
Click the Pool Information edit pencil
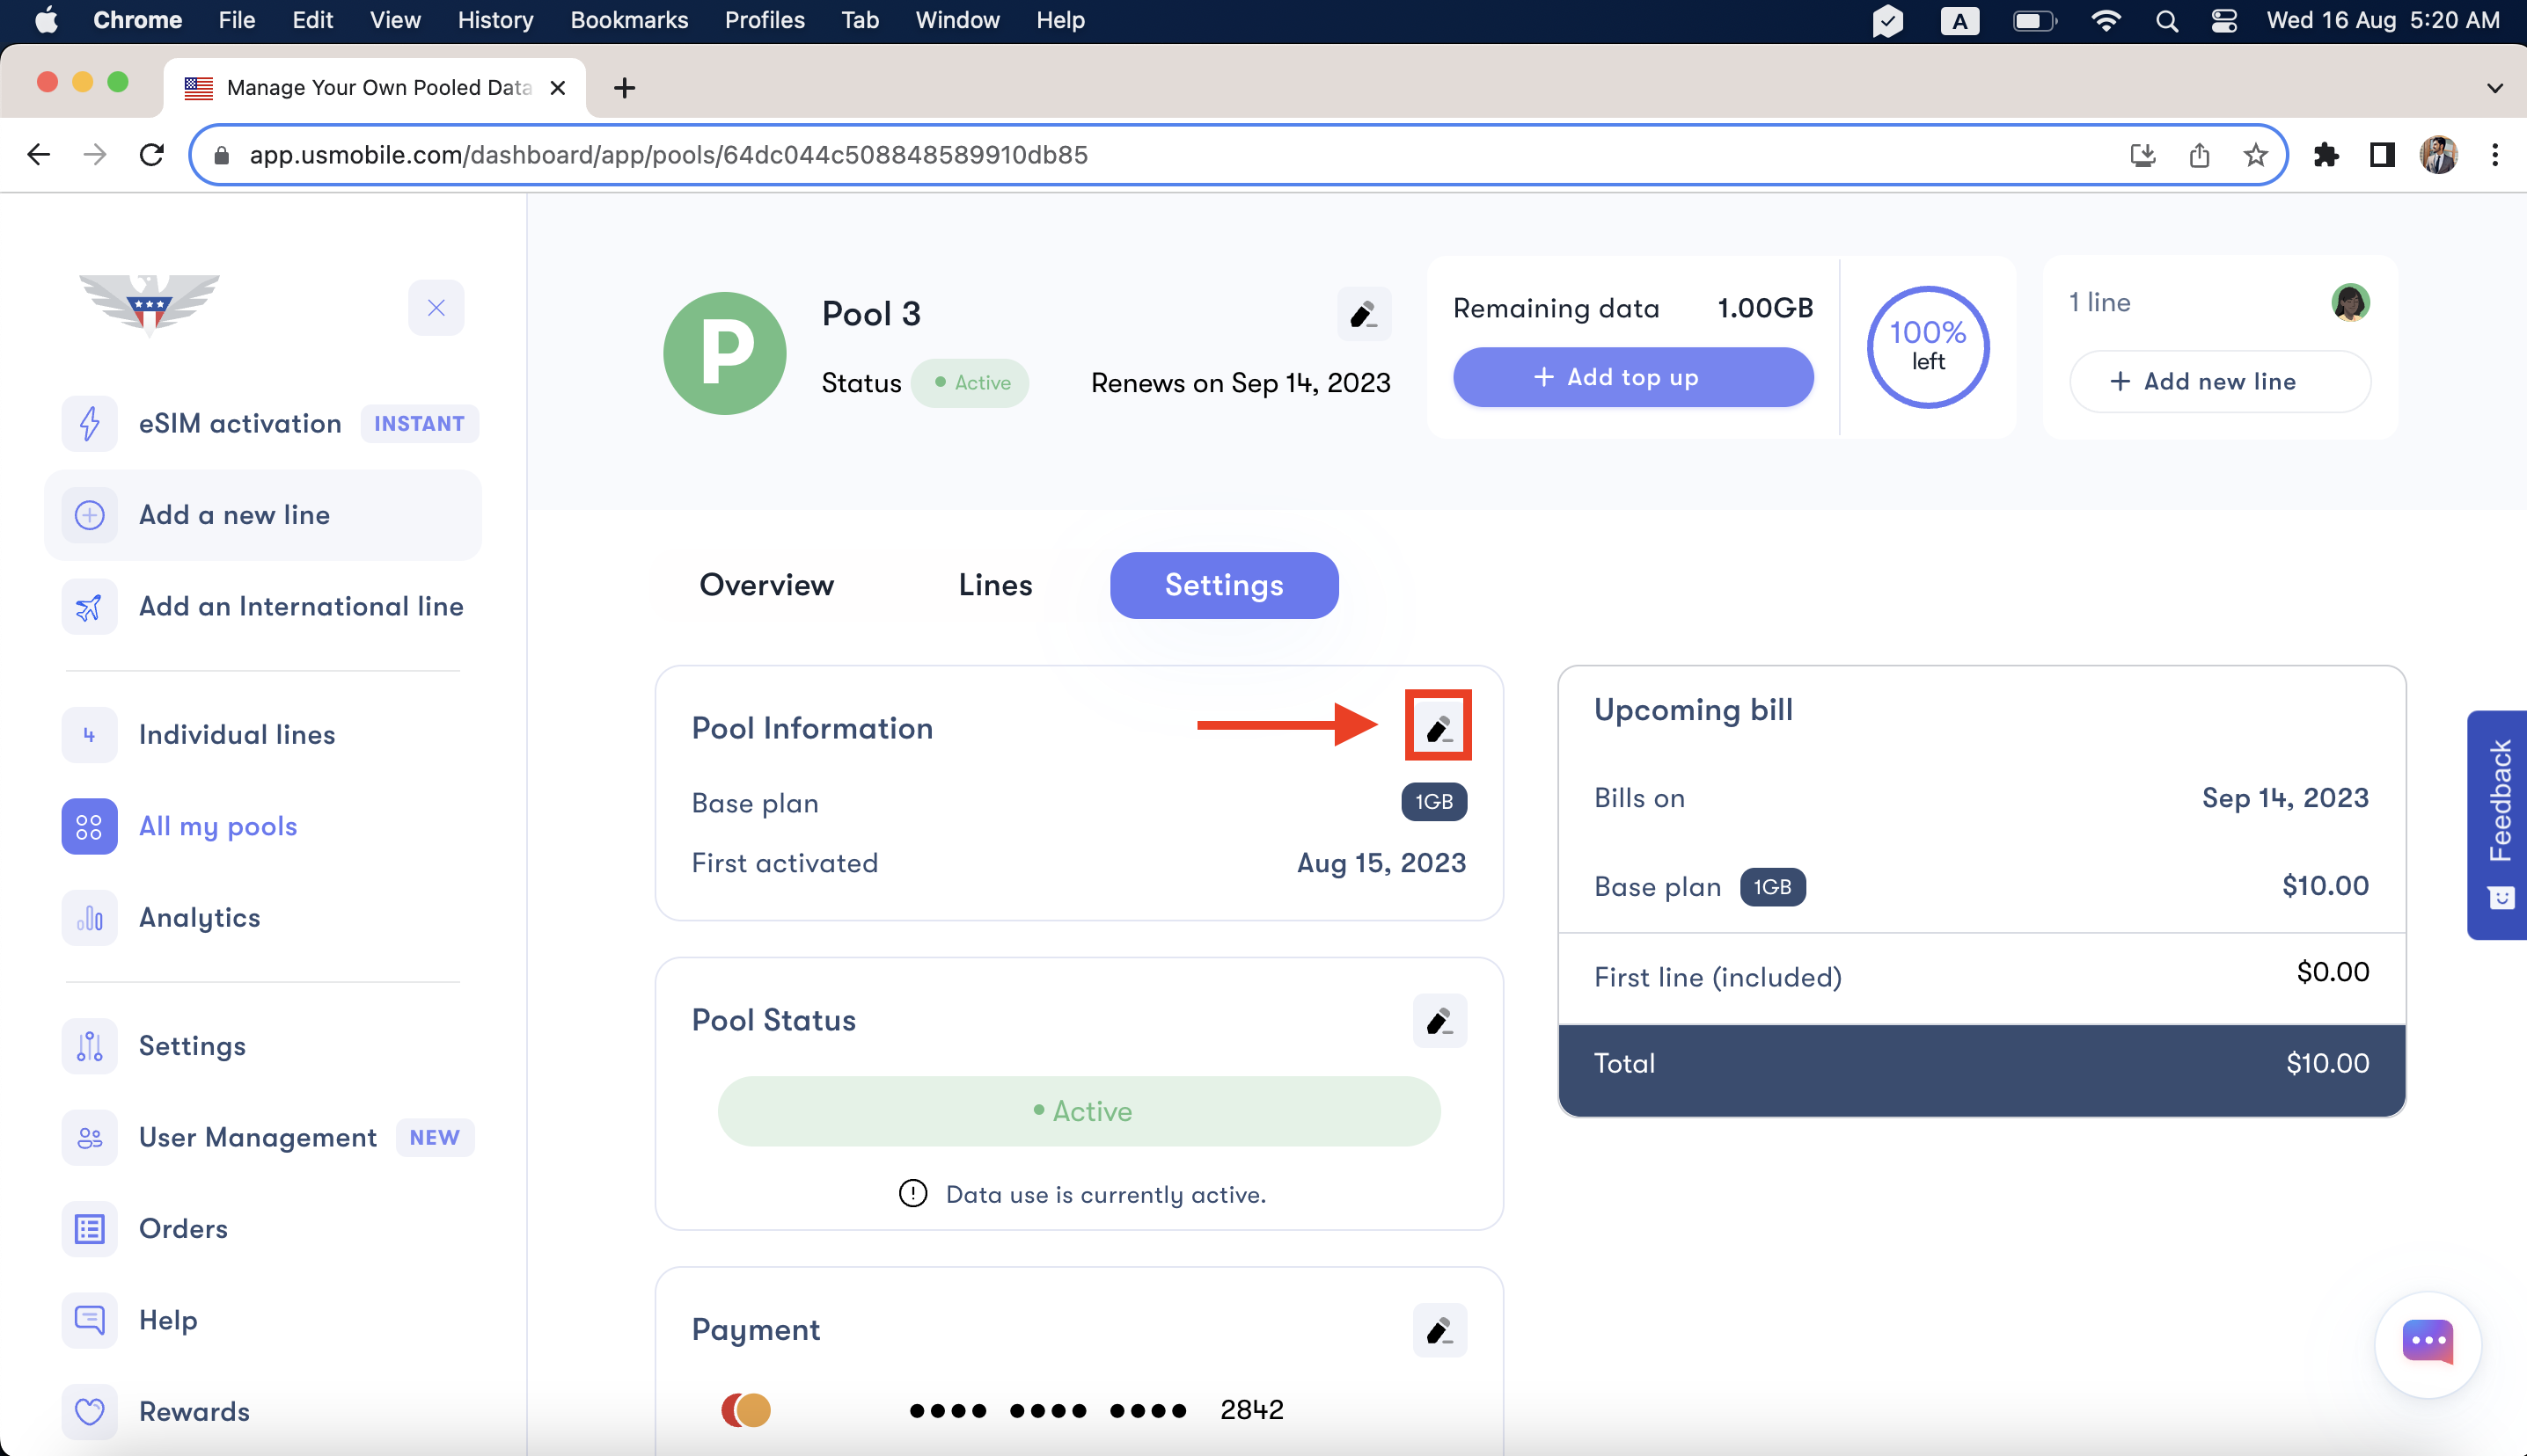pyautogui.click(x=1438, y=727)
